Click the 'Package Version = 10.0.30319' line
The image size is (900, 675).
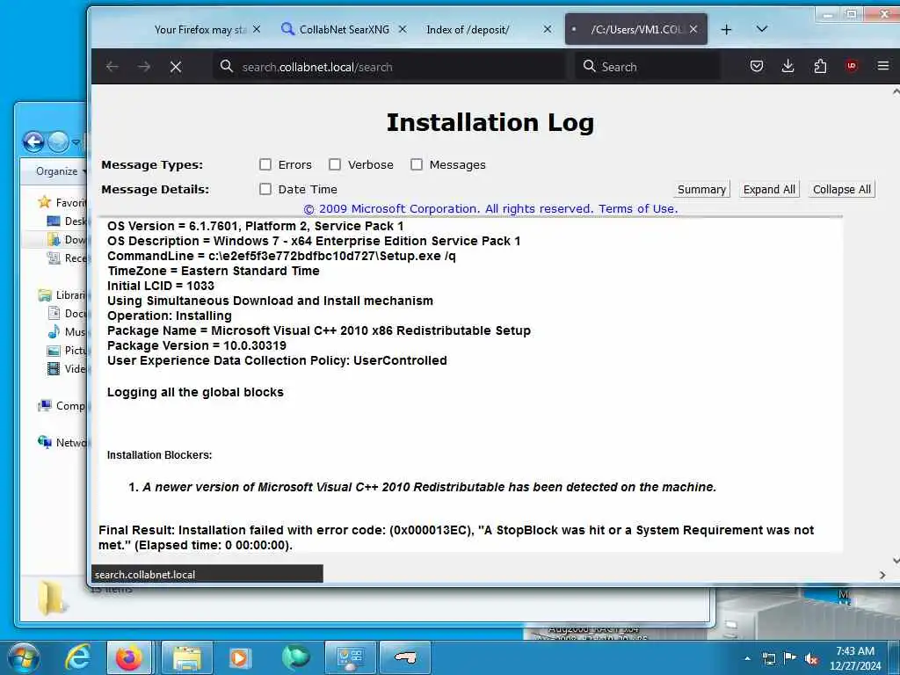point(197,345)
